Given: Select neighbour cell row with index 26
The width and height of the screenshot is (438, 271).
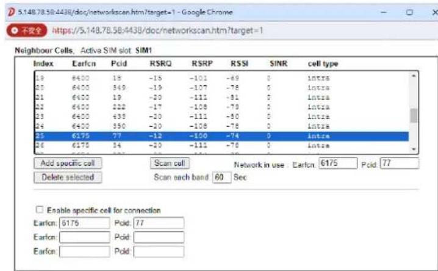Looking at the screenshot, I should [222, 145].
